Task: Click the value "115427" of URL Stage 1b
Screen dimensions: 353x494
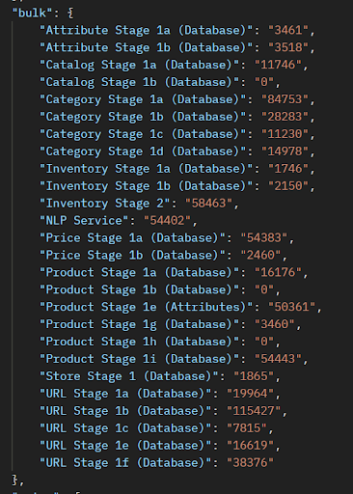Action: (x=254, y=411)
